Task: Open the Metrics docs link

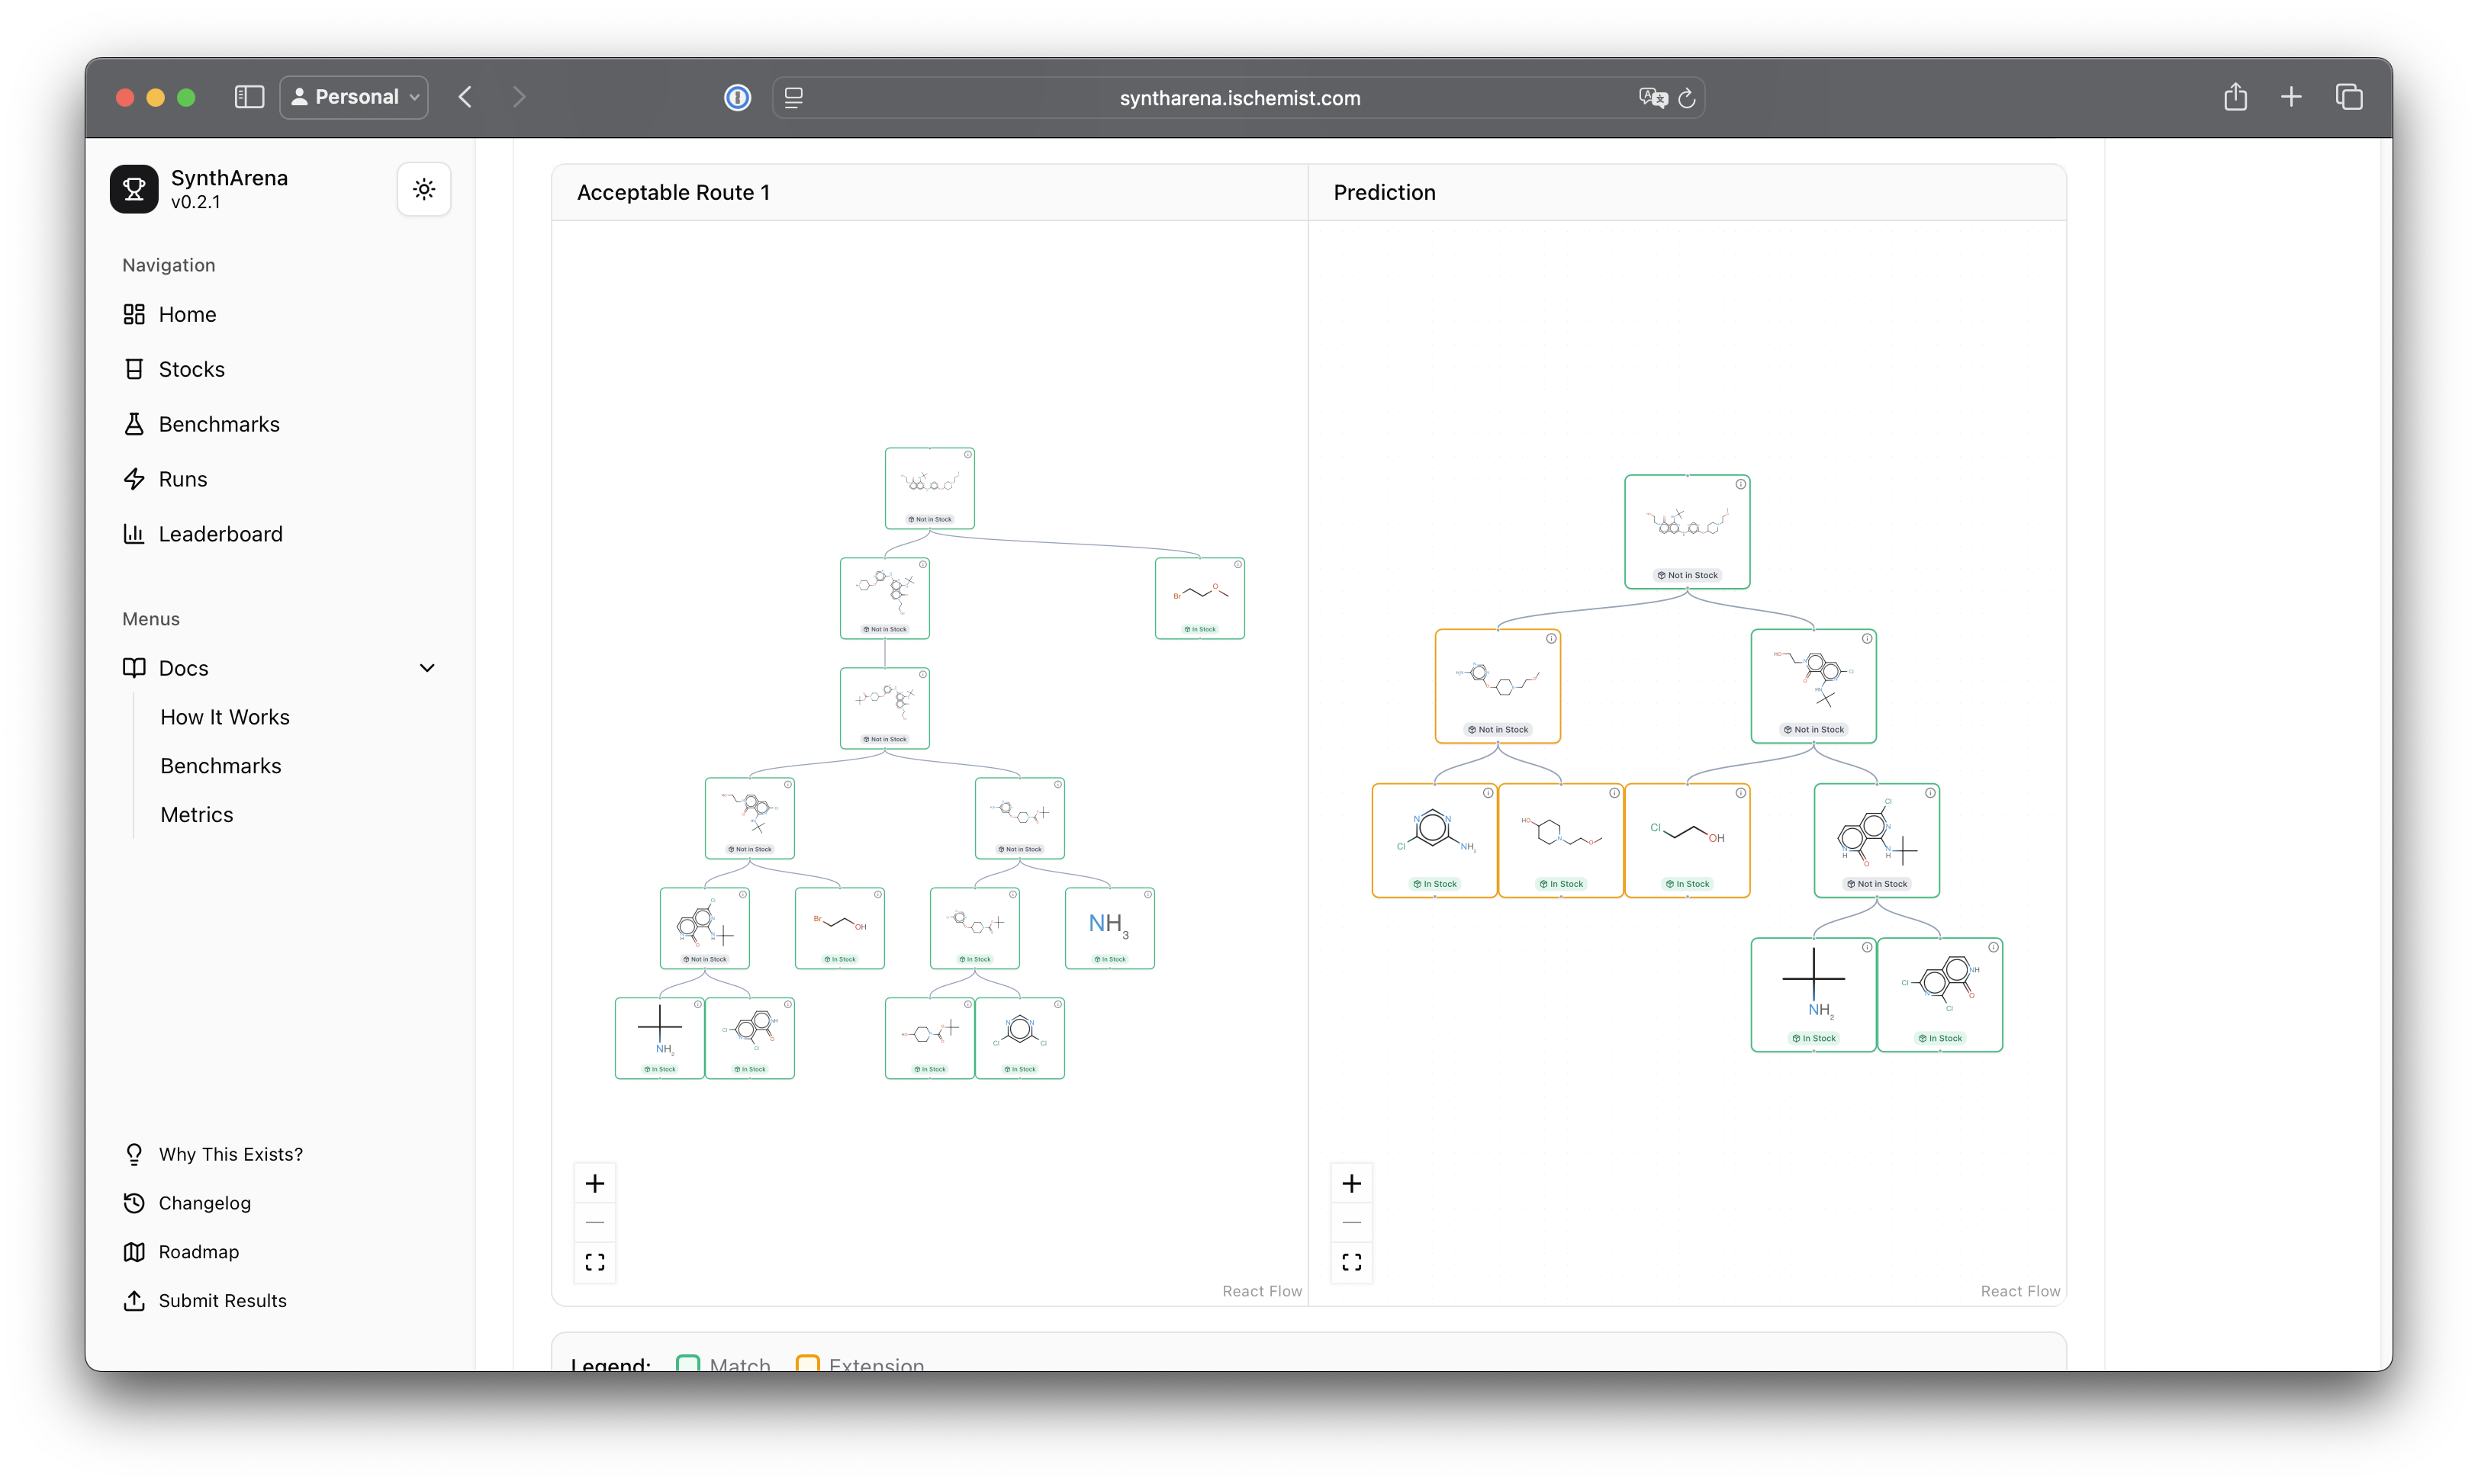Action: click(197, 815)
